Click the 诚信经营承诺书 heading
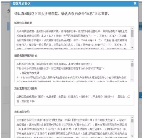142x138 pixels. (23, 23)
